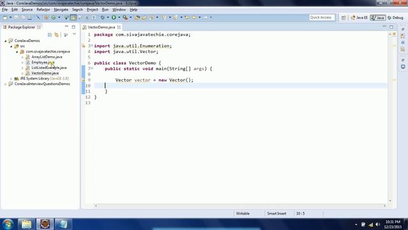Image resolution: width=408 pixels, height=230 pixels.
Task: Click the Open Type toolbar icon
Action: tap(138, 17)
